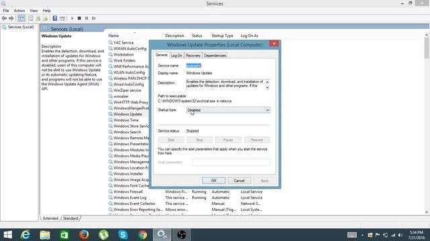Screen dimensions: 430x241
Task: Toggle the Show/Hide Action Pane toolbar icon
Action: [x=62, y=18]
